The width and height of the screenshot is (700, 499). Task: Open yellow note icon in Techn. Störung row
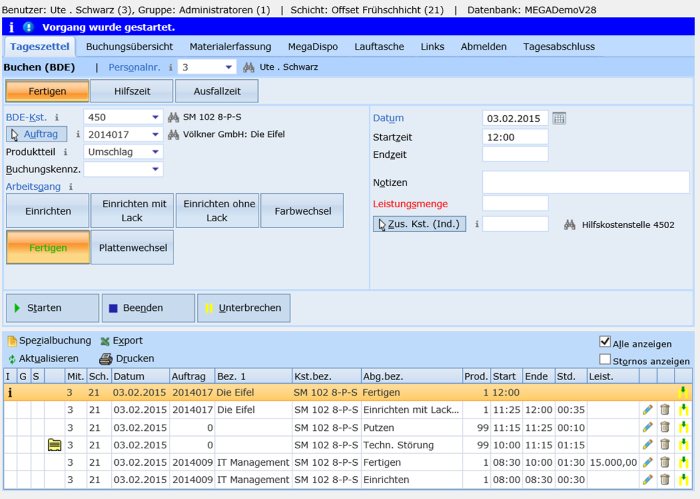pos(54,445)
